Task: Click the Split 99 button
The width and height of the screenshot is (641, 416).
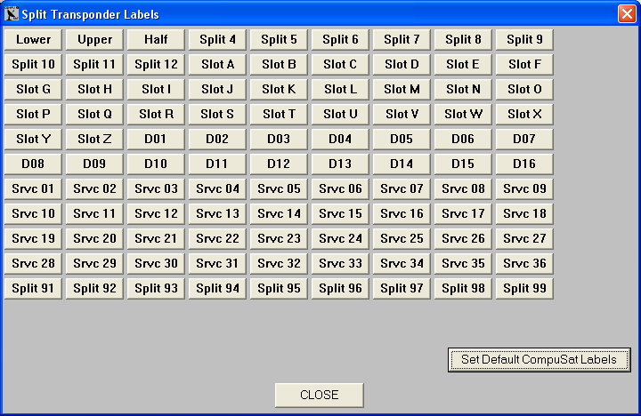Action: pyautogui.click(x=524, y=289)
